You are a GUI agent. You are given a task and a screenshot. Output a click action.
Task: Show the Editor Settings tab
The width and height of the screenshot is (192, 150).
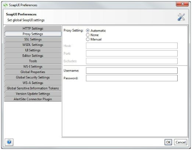click(33, 56)
